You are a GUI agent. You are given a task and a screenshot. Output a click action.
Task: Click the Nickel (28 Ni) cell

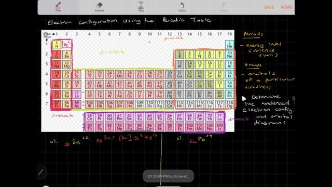(149, 74)
